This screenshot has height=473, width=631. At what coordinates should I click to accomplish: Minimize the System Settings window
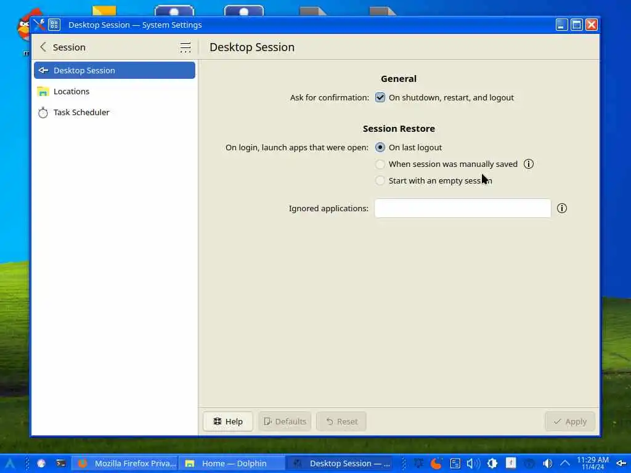562,25
